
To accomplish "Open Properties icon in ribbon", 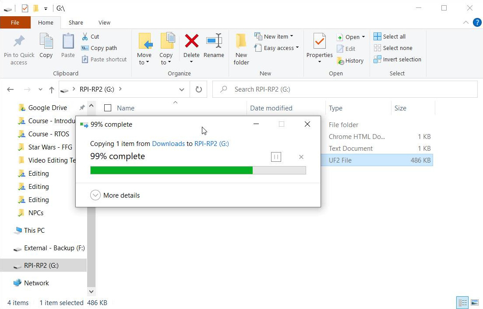I will pyautogui.click(x=319, y=42).
